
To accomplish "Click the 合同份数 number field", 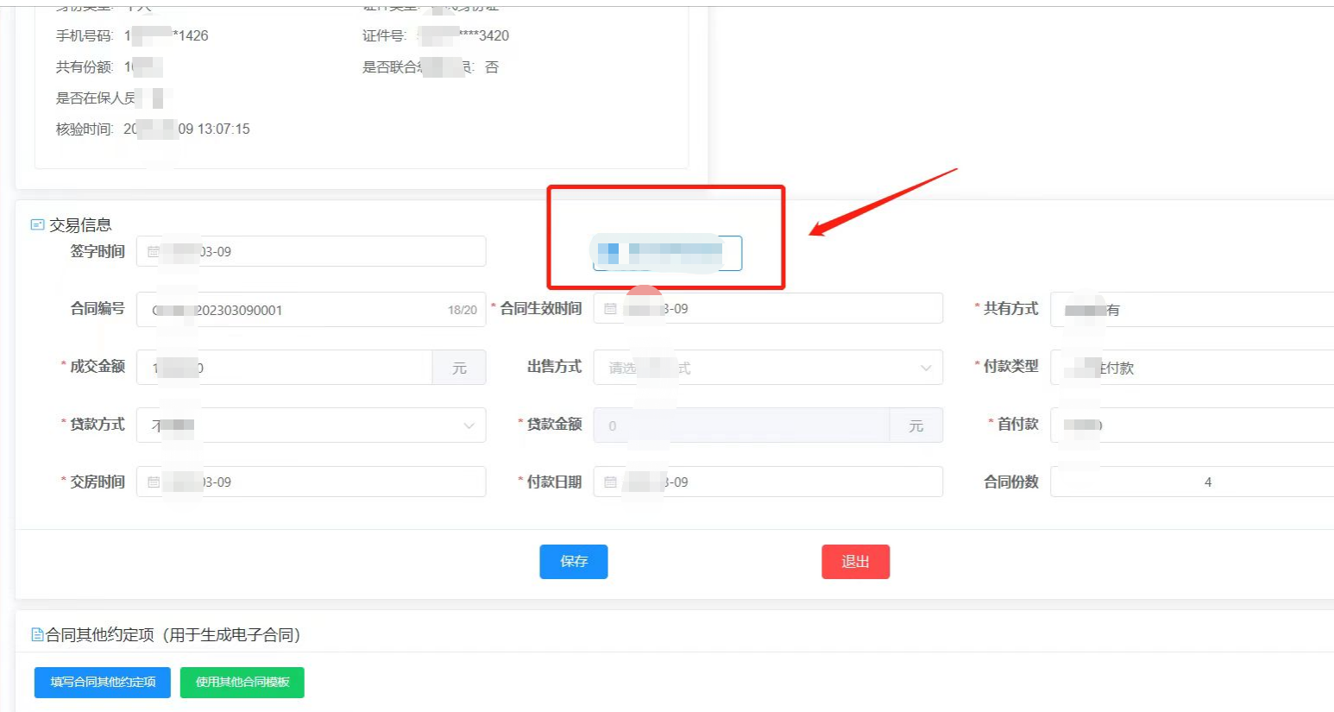I will pos(1192,482).
